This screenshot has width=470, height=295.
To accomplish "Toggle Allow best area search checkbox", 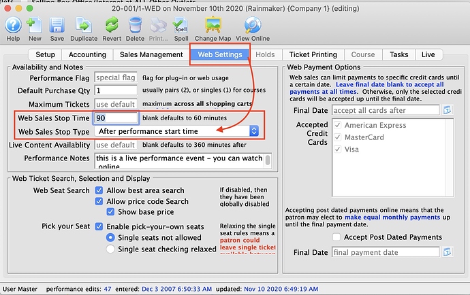I will coord(99,190).
